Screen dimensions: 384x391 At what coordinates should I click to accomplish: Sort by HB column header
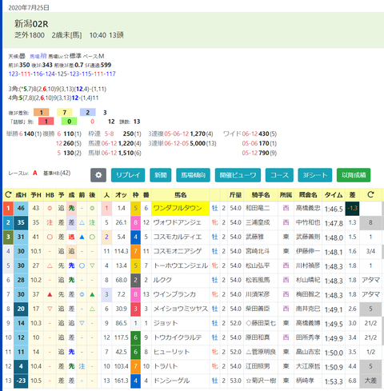[50, 195]
